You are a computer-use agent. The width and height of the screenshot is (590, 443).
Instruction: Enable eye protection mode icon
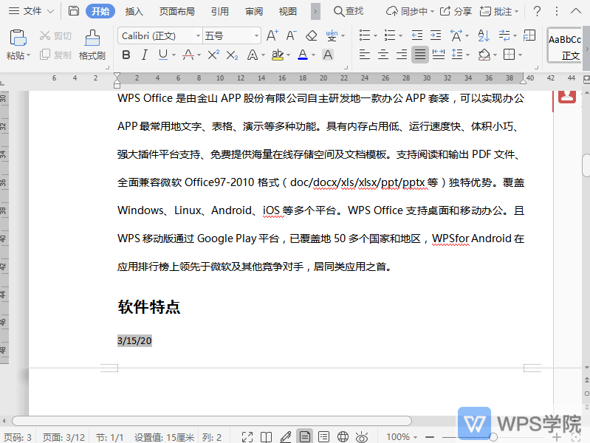pos(362,437)
